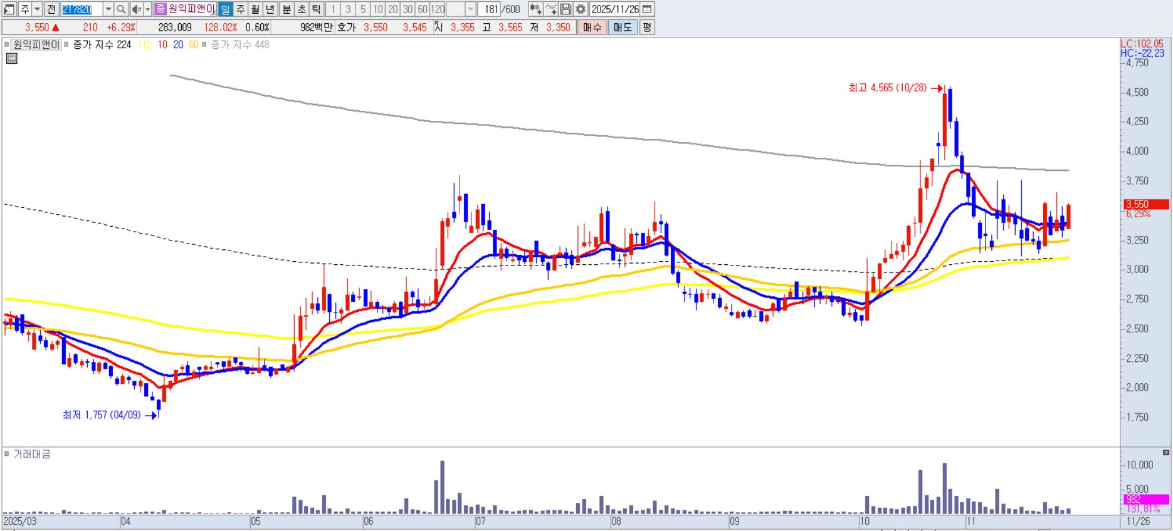Click the speaker sound icon
The width and height of the screenshot is (1173, 531).
point(135,9)
